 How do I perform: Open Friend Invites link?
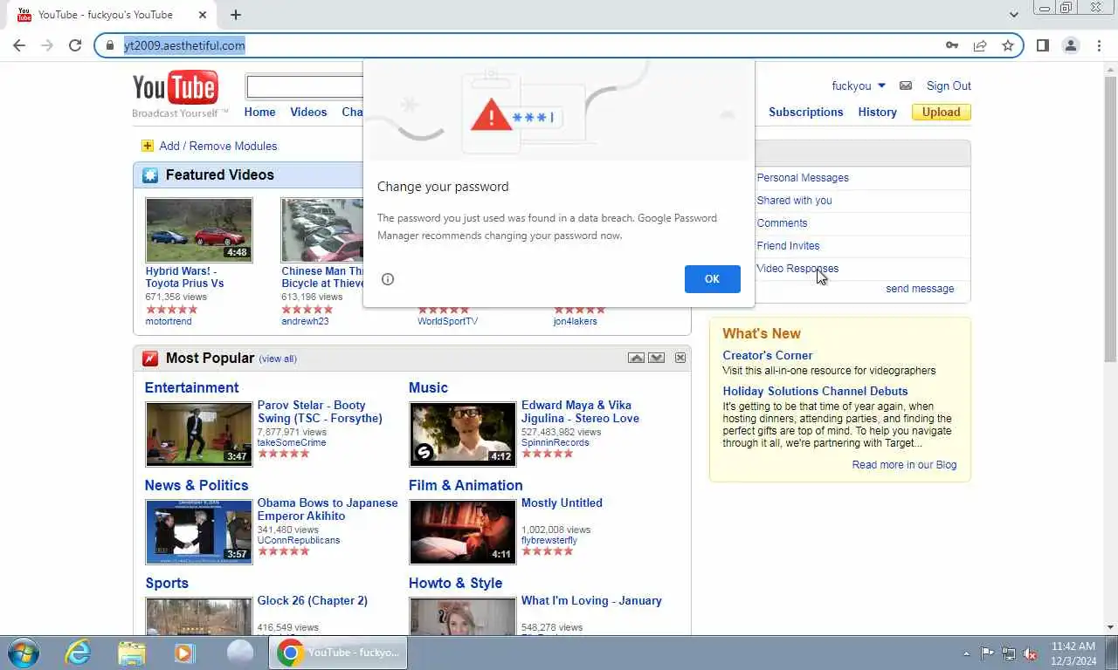click(788, 245)
